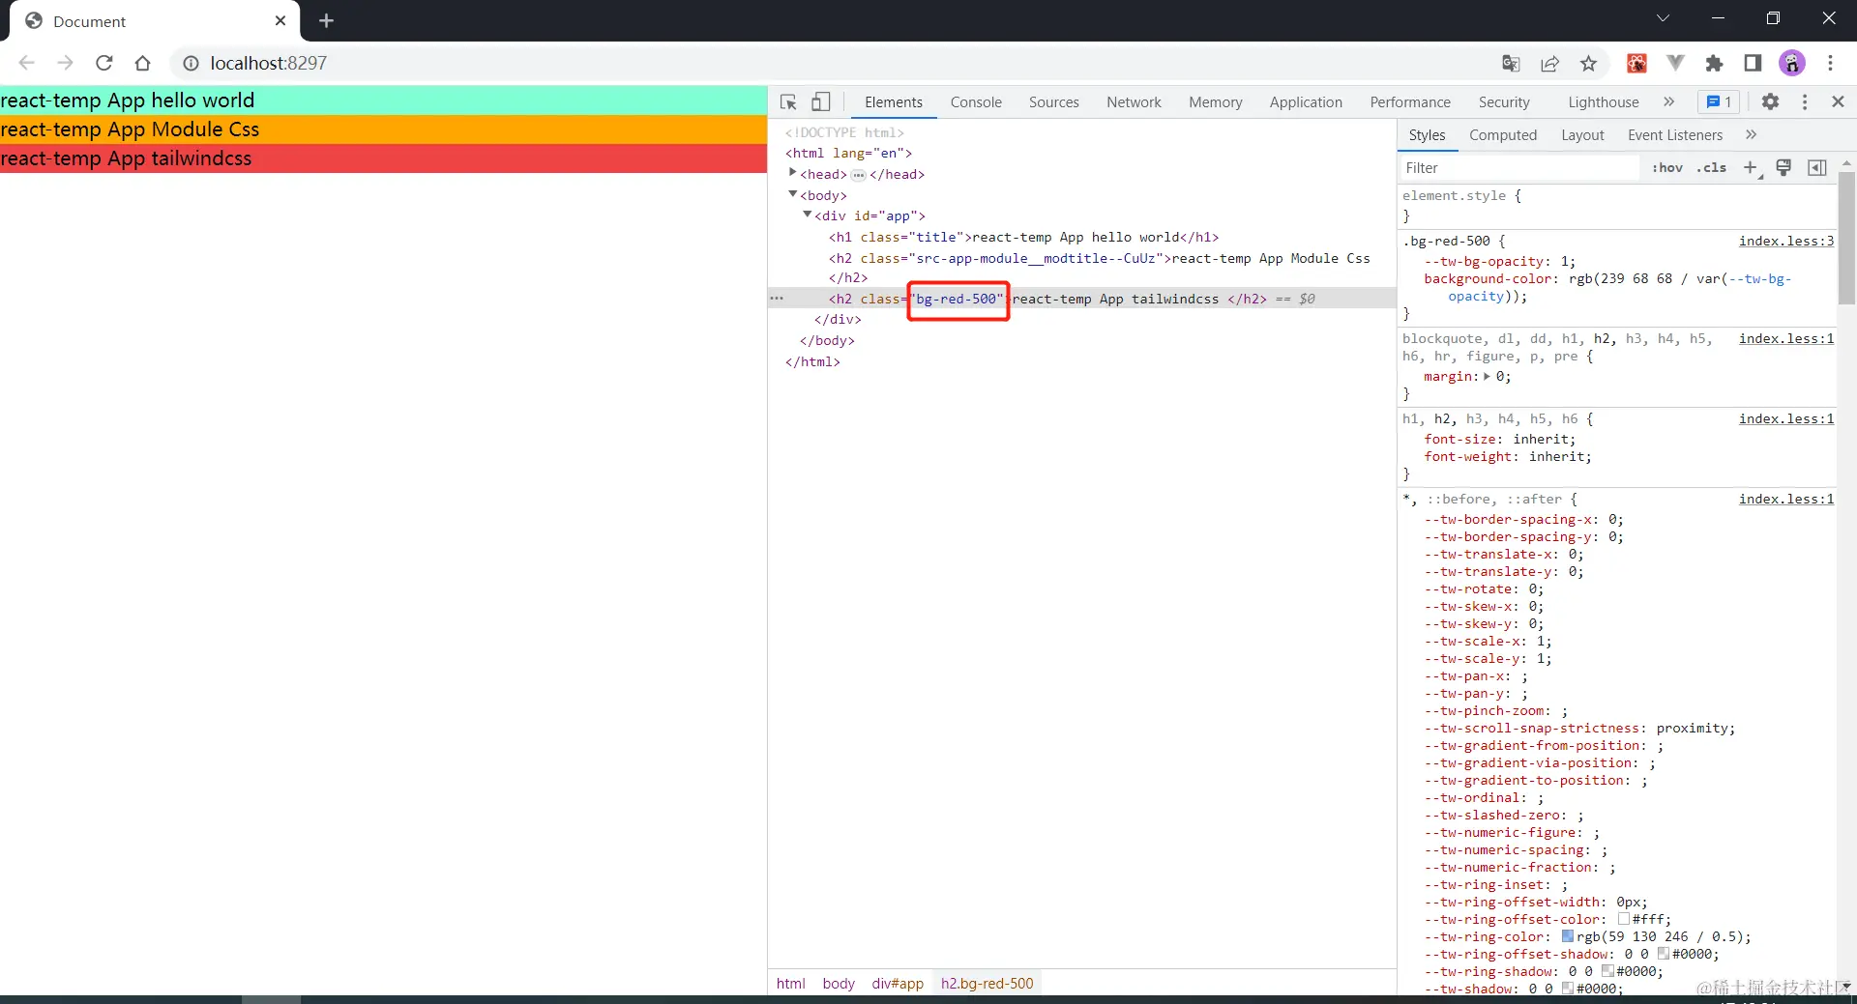Screen dimensions: 1857x1004
Task: Toggle the device toolbar emulation
Action: 819,101
